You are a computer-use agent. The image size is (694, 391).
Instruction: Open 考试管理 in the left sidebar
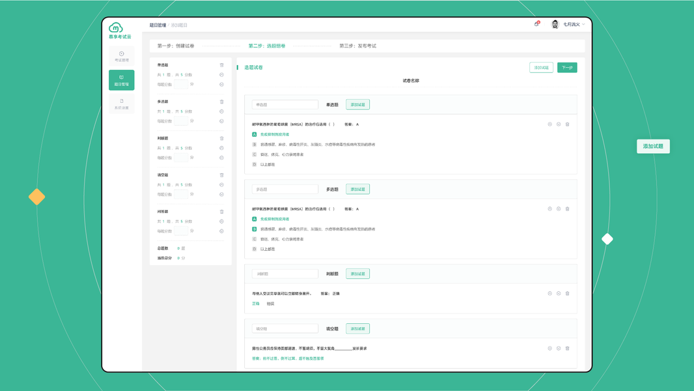coord(122,56)
